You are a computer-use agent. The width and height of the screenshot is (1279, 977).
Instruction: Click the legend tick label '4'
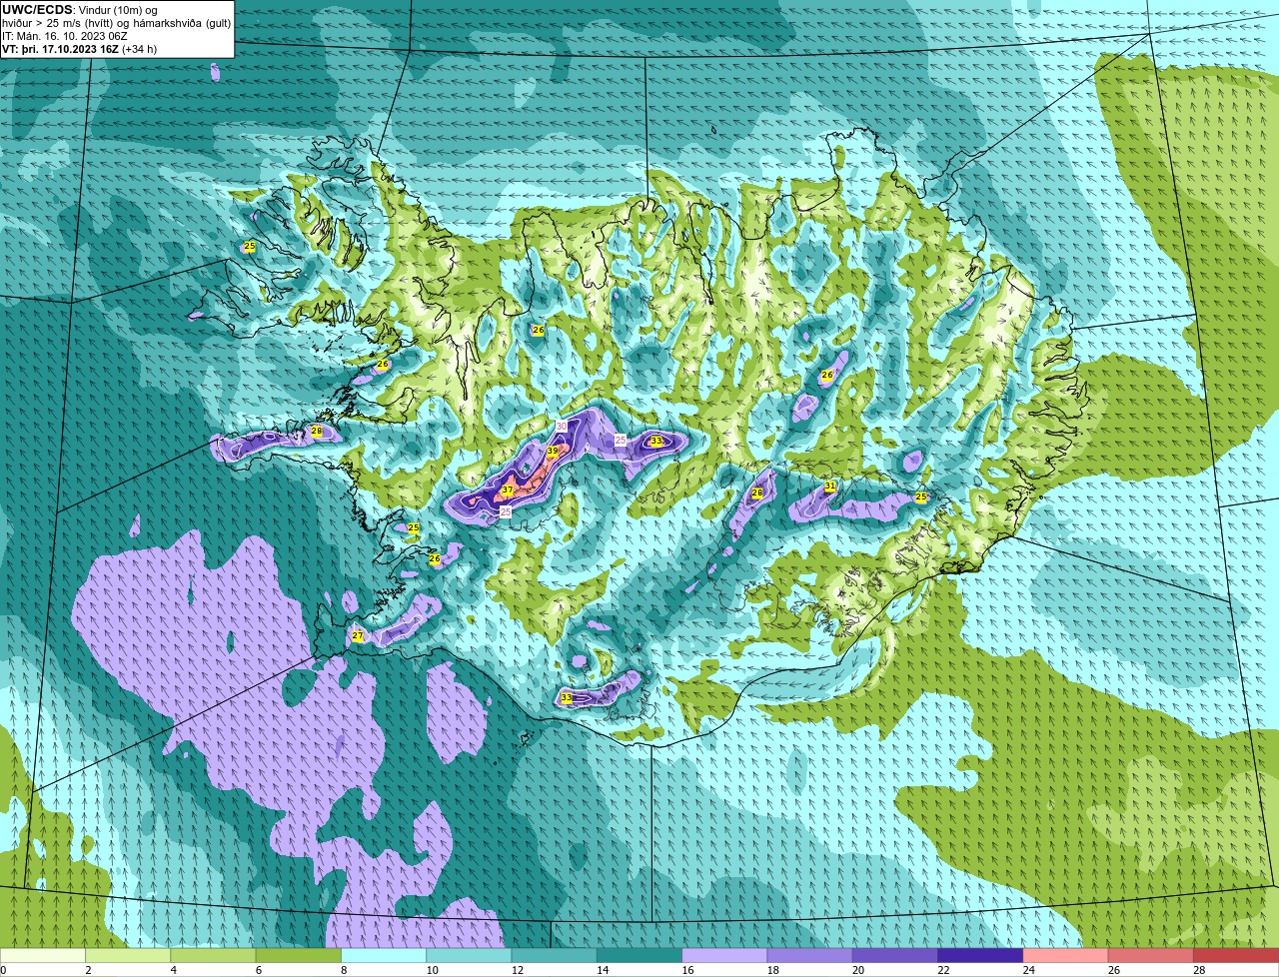(x=173, y=970)
